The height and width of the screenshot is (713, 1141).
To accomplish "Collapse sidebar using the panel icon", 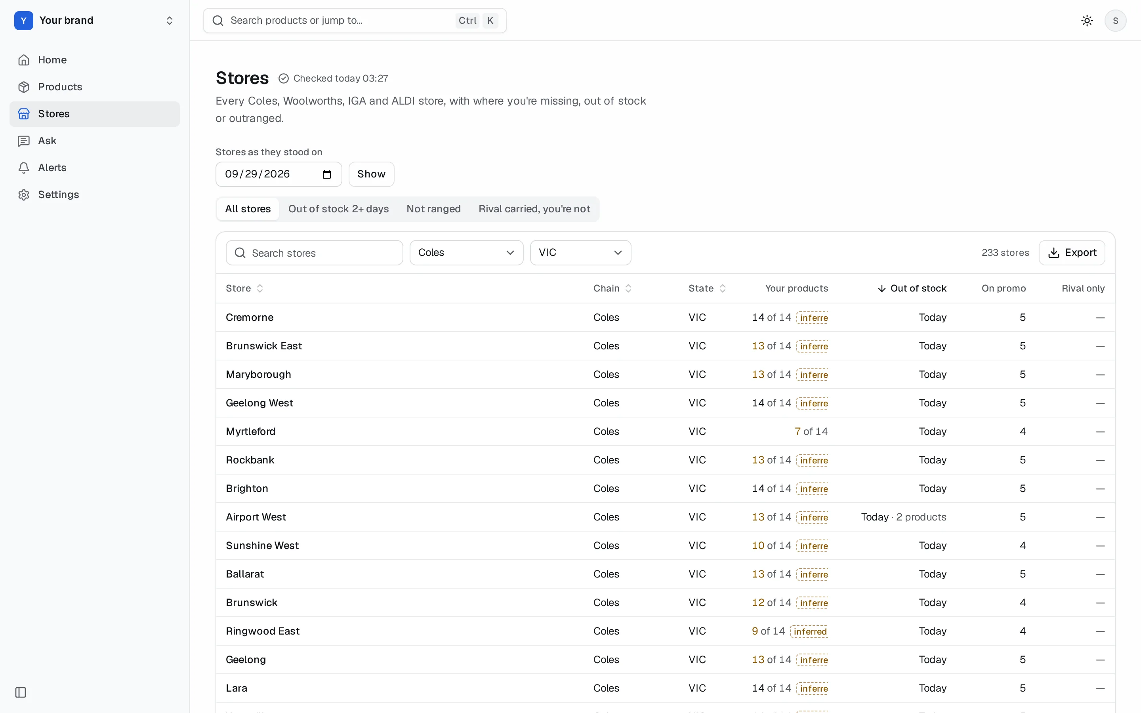I will tap(21, 692).
